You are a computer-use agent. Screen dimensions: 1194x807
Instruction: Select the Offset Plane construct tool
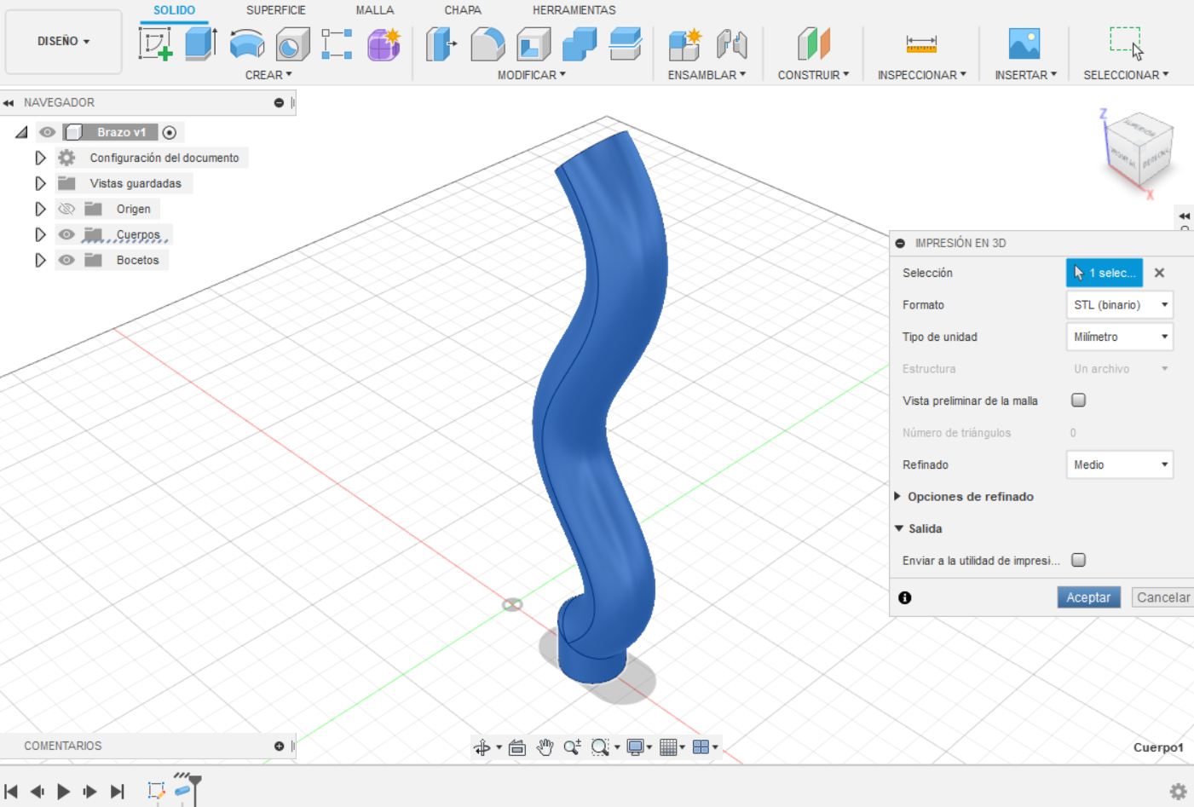(813, 43)
